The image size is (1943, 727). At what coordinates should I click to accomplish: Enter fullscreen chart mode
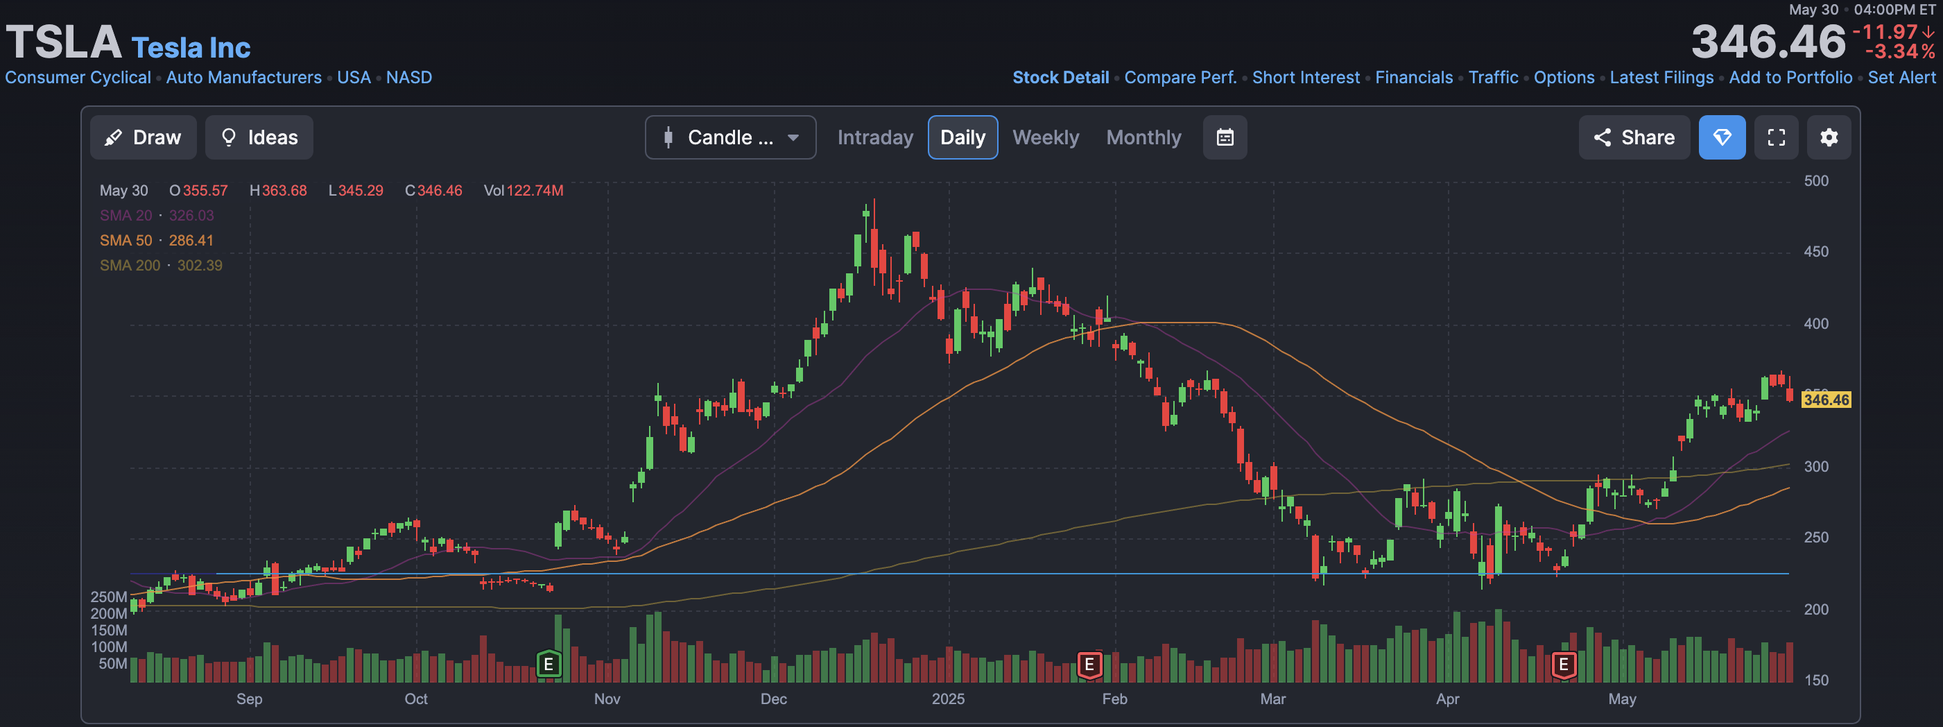(x=1777, y=137)
